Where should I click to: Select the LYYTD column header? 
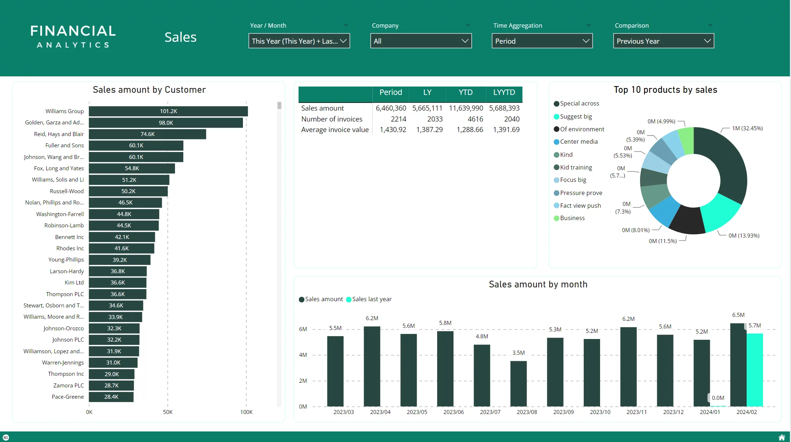pos(504,92)
